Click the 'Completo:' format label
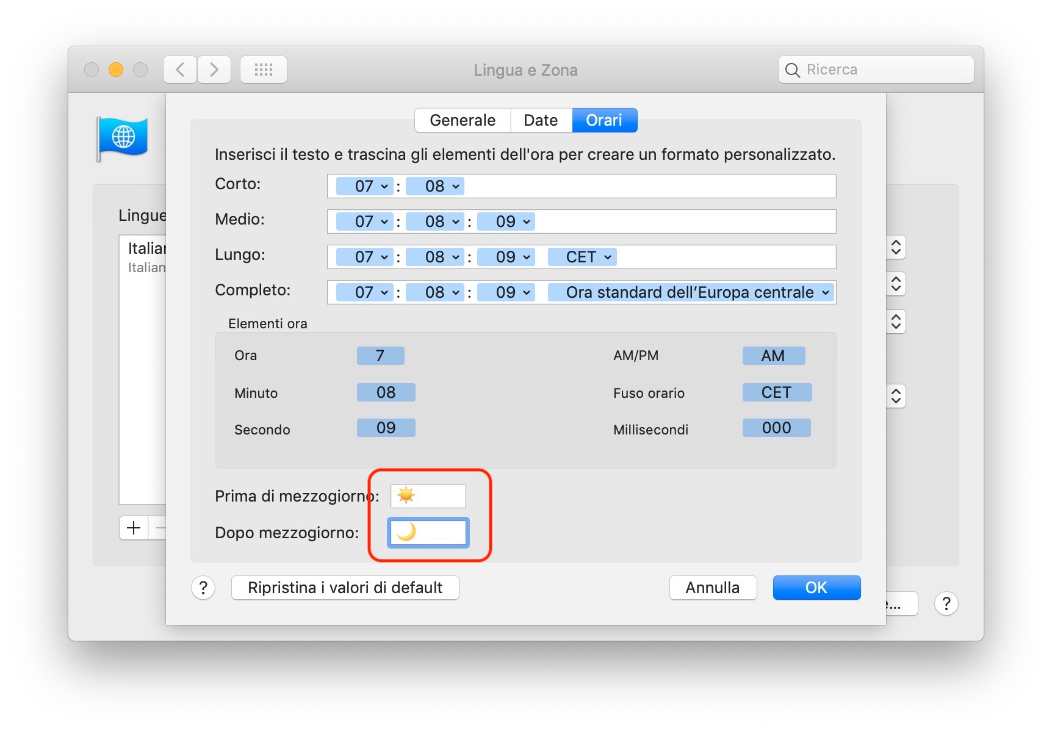 click(253, 290)
